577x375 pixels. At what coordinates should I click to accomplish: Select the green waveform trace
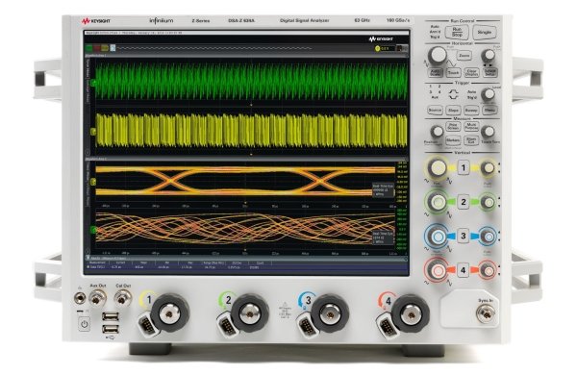point(251,82)
